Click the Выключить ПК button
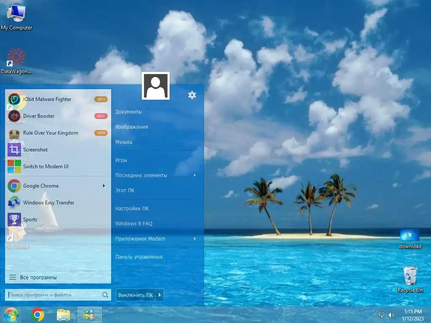This screenshot has height=323, width=431. (136, 295)
